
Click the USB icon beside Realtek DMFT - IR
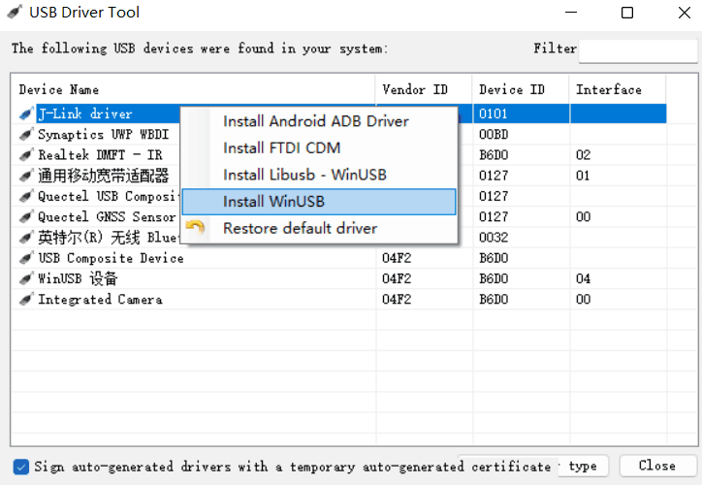[x=26, y=155]
